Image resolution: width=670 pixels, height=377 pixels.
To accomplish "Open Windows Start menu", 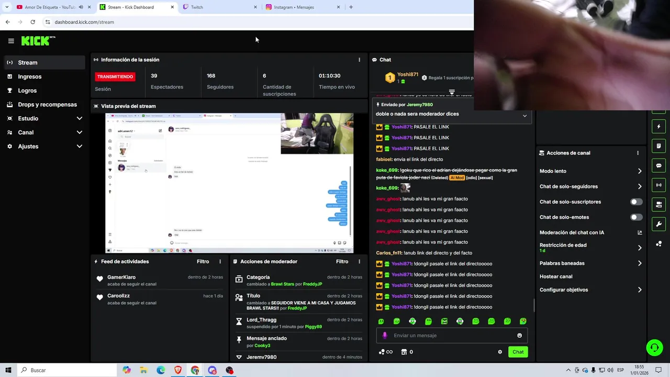I will coord(8,370).
